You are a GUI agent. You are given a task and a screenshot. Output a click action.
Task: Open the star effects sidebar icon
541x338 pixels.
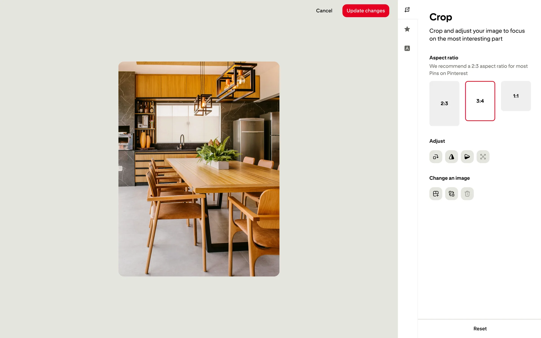coord(407,29)
